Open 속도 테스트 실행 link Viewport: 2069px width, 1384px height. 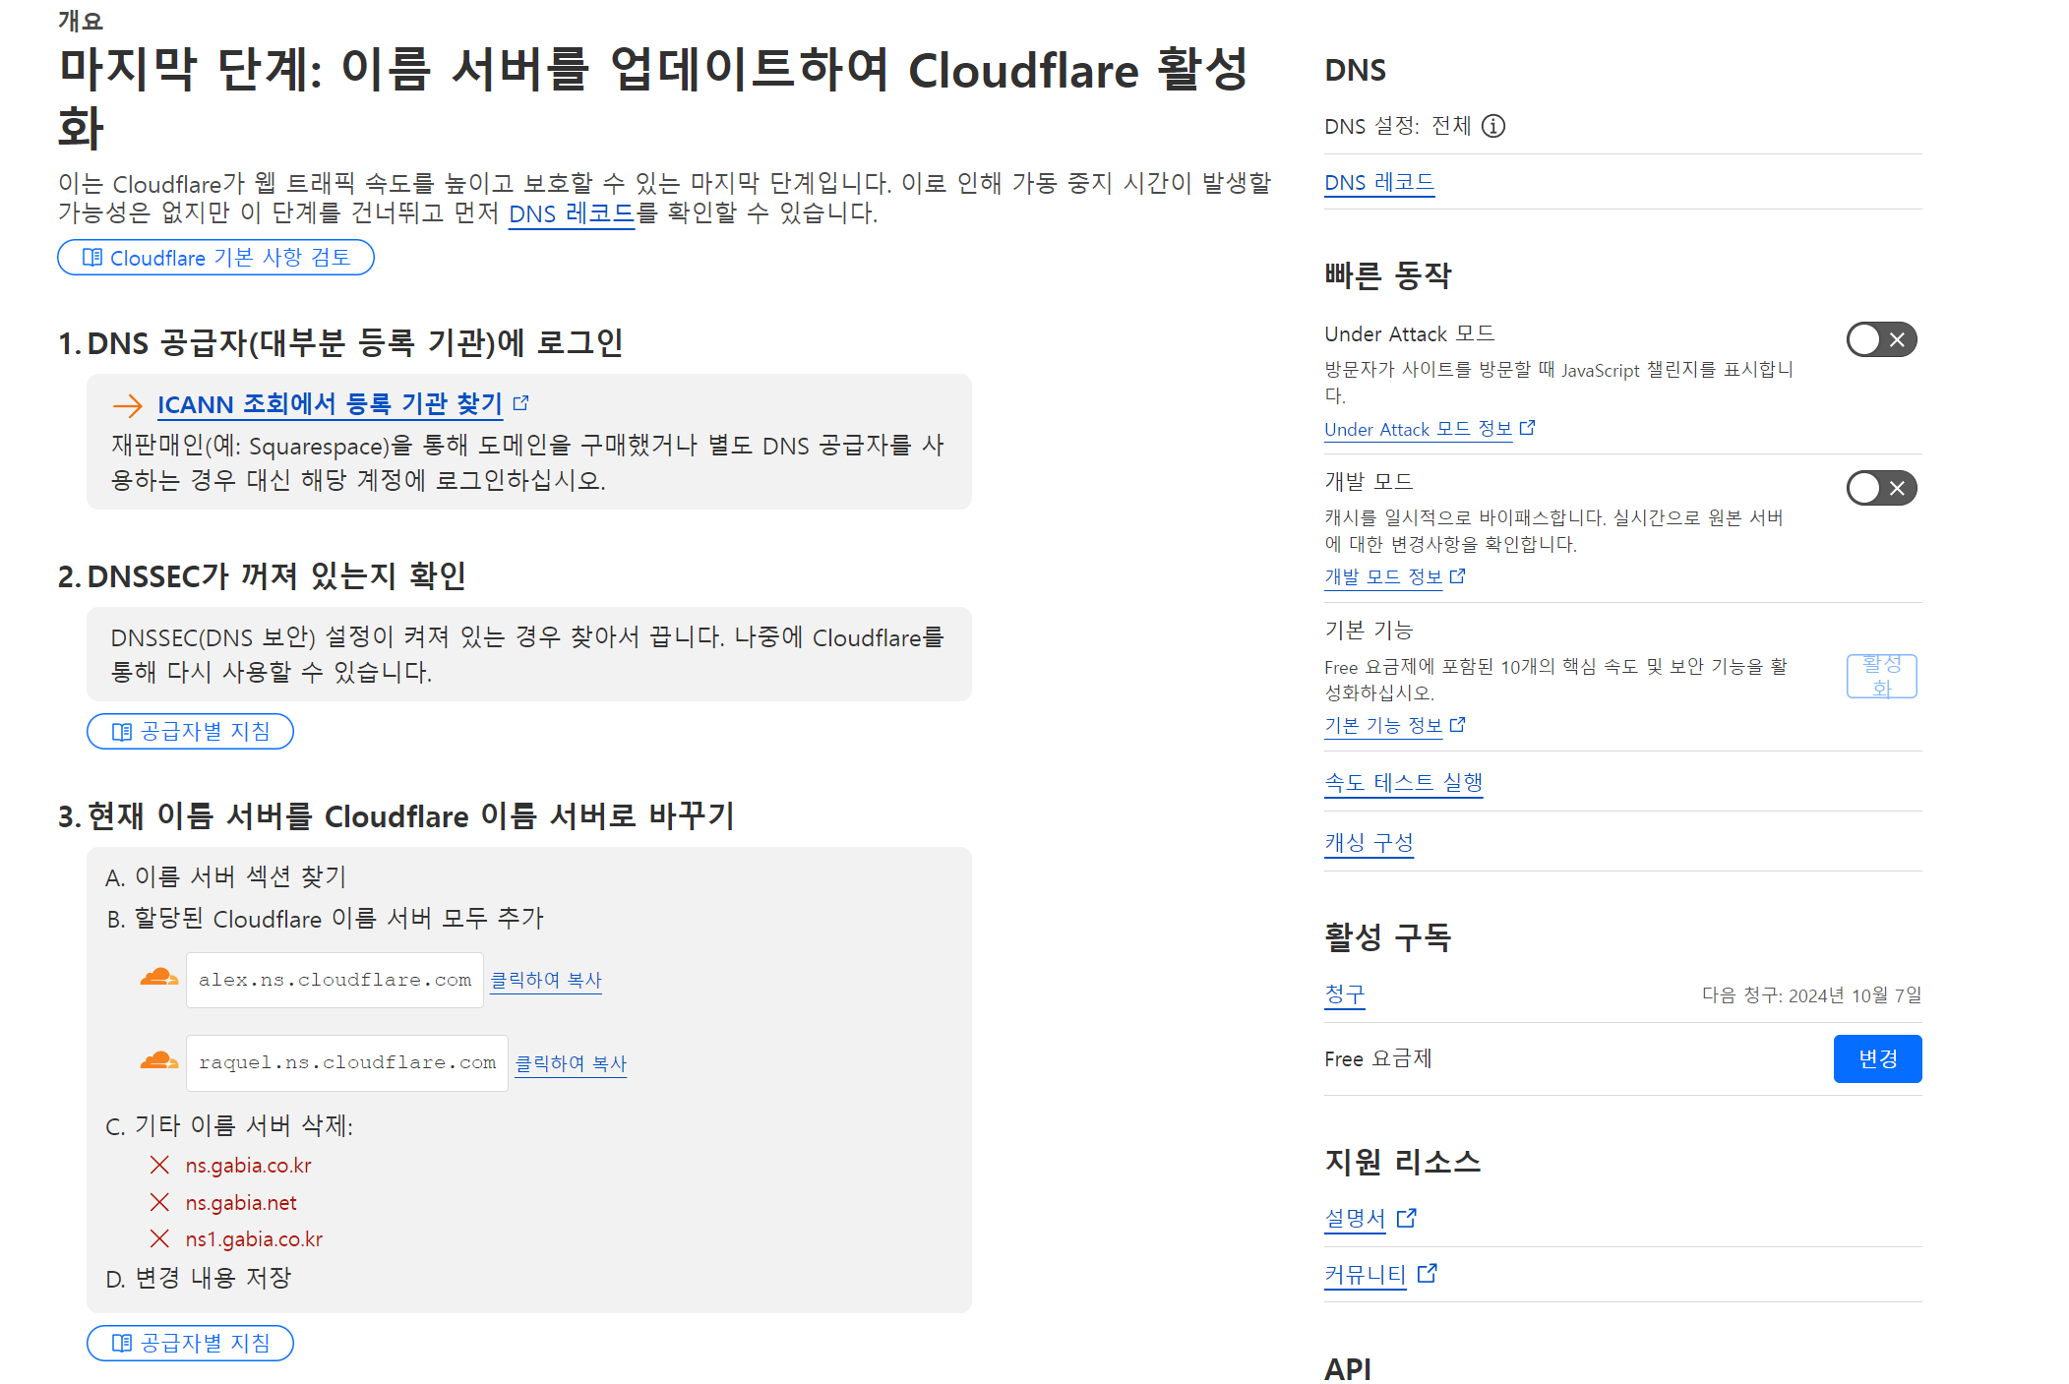(1402, 783)
